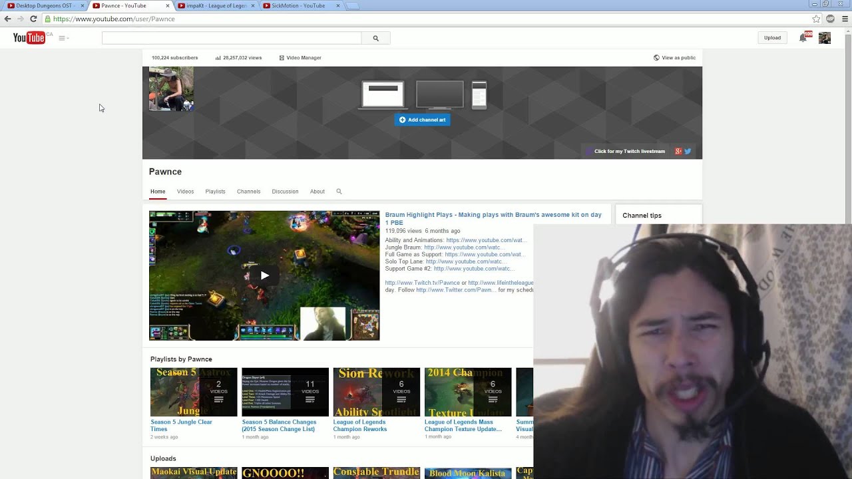Click the 28,257,032 views analytics link

238,58
